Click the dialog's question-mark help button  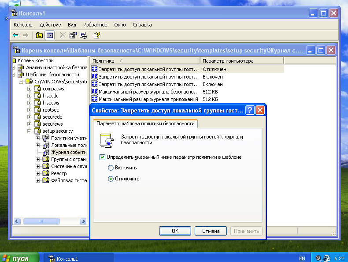pos(250,110)
